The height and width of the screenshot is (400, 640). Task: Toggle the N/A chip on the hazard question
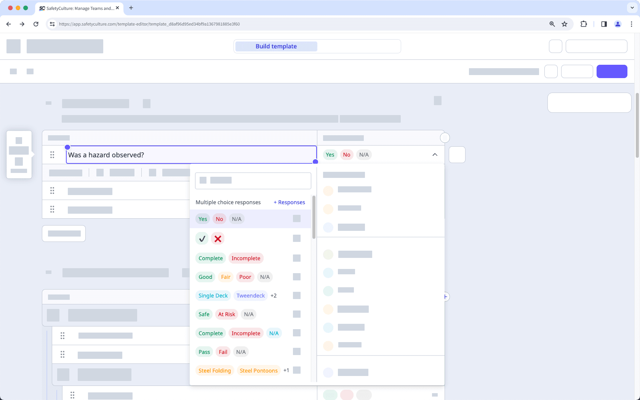[x=363, y=155]
